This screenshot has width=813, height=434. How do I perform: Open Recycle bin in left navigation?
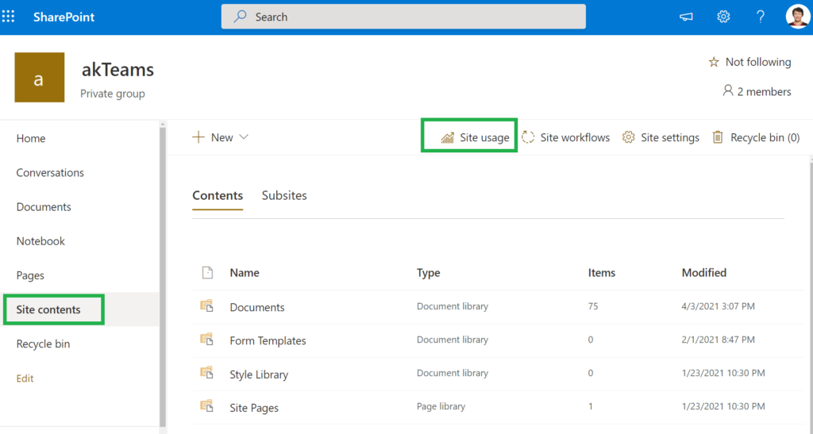click(43, 344)
